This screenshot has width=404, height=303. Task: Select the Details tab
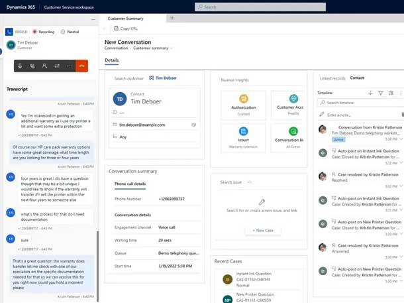pos(113,60)
